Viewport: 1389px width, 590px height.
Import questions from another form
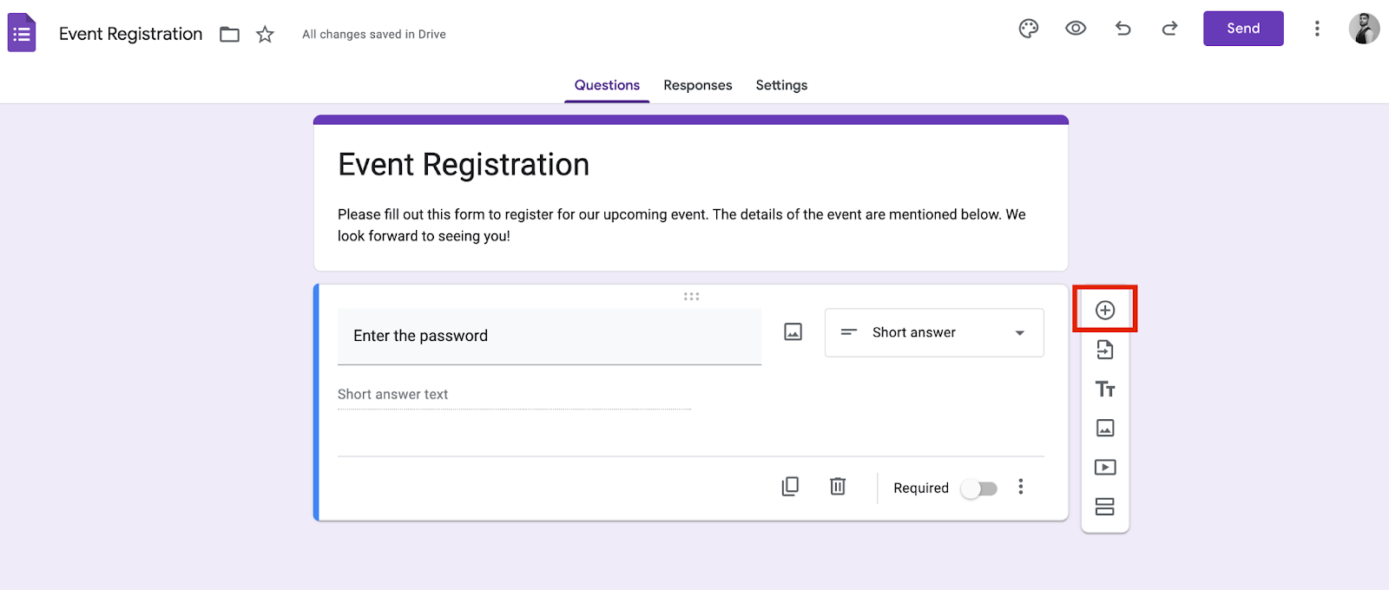[1105, 350]
